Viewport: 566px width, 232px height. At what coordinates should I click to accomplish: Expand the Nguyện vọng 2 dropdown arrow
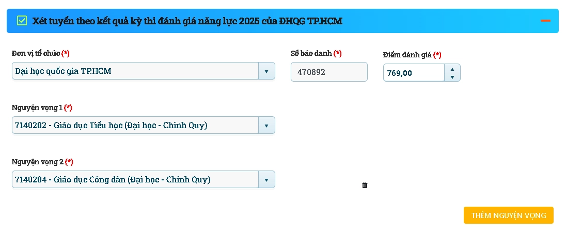click(x=266, y=180)
